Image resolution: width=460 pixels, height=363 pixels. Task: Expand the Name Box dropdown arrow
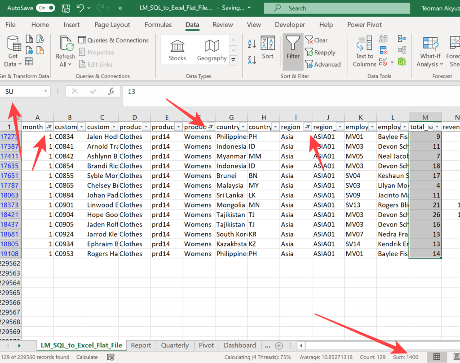click(x=45, y=92)
